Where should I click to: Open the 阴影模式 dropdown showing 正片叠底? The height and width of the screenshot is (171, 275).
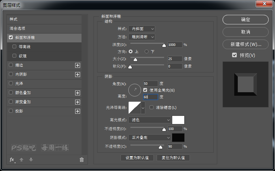point(150,137)
